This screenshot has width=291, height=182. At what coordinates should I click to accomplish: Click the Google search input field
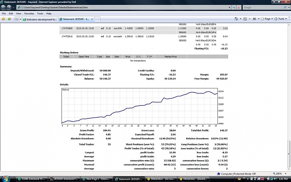[263, 7]
